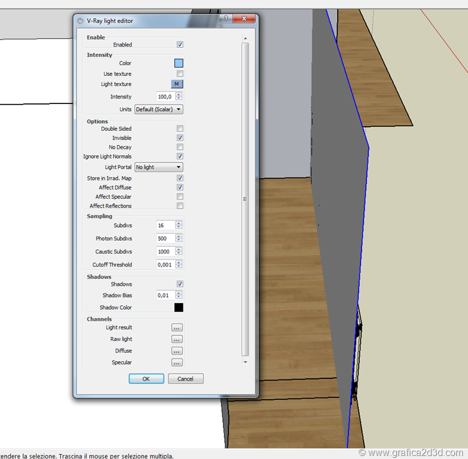Click the Light texture M button

[177, 84]
